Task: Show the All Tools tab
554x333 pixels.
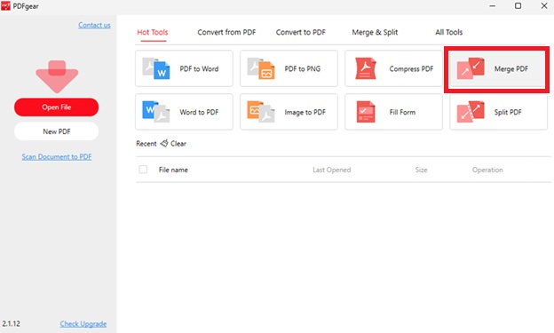Action: tap(448, 32)
